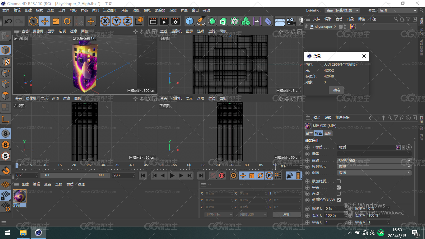Open the Subdivision Surface generator icon
This screenshot has width=425, height=239.
click(212, 21)
